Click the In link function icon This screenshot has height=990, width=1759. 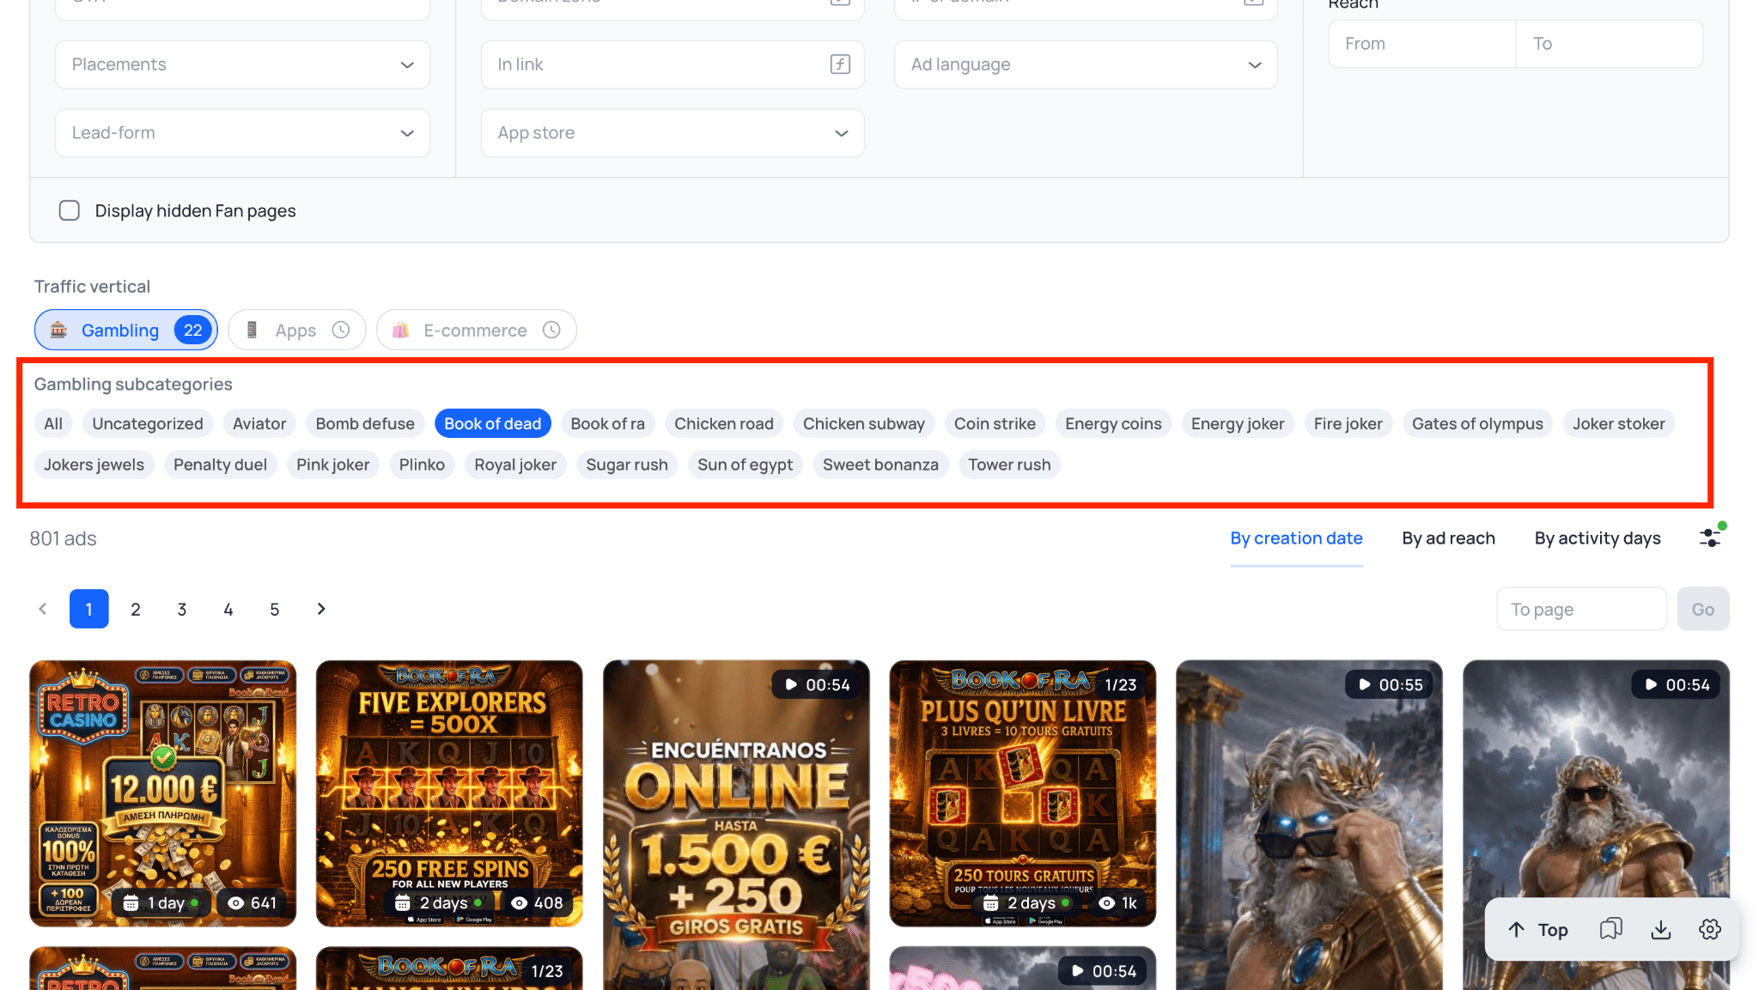(840, 64)
